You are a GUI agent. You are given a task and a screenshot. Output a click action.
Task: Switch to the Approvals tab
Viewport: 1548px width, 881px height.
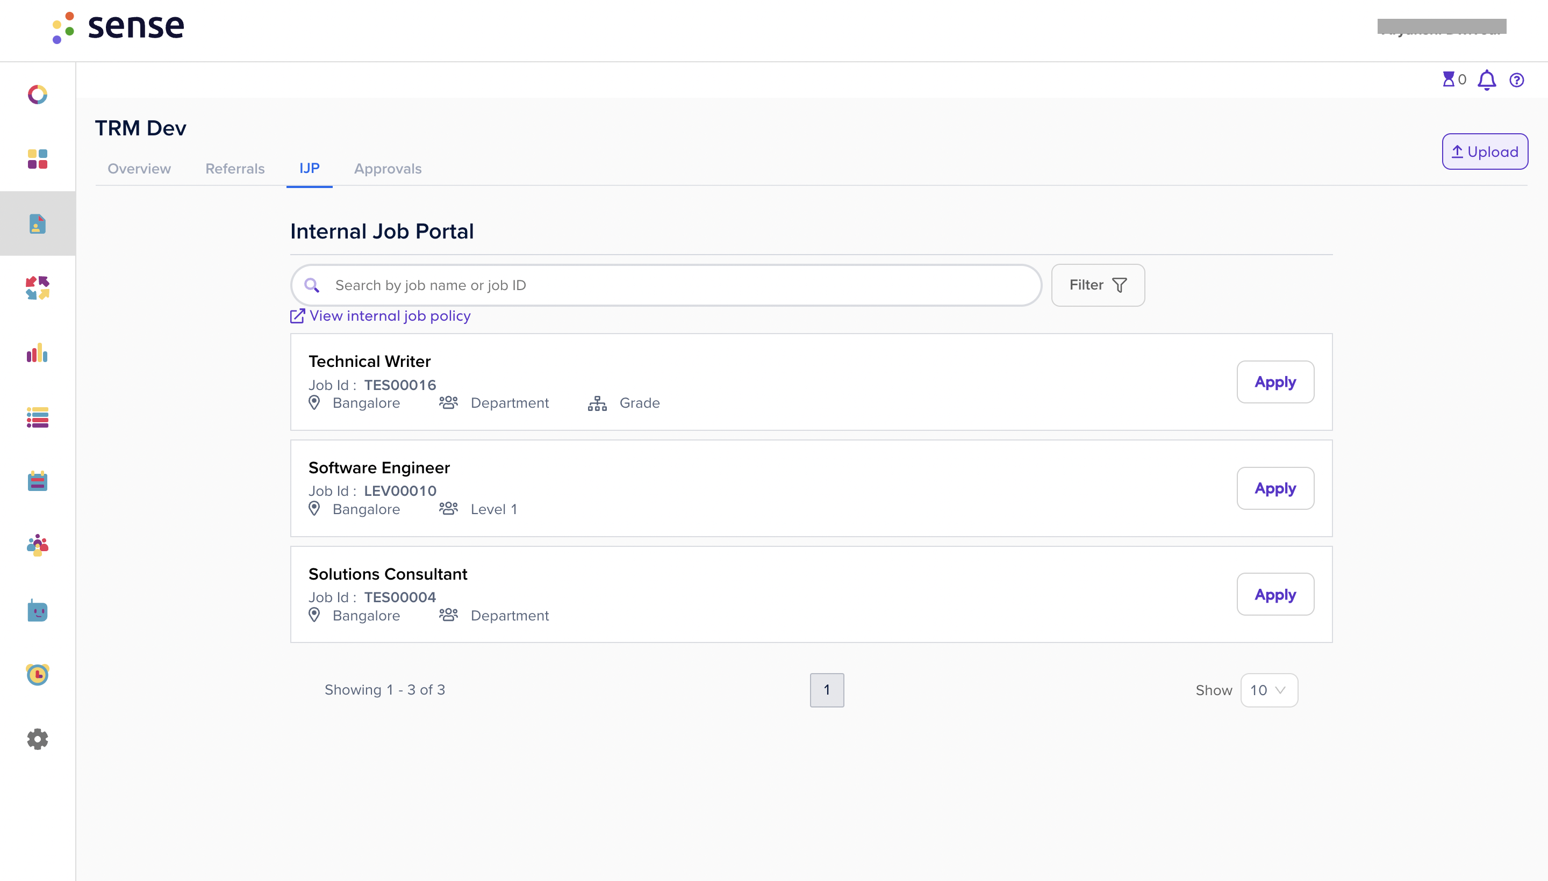[x=388, y=169]
